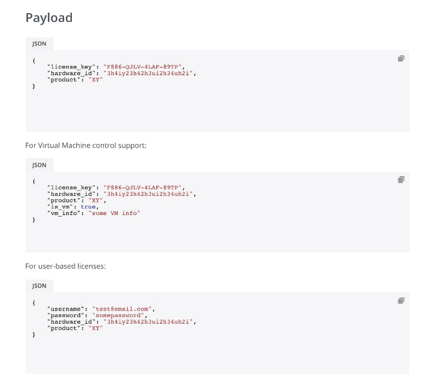Click the hardware_id value in user-based block

148,322
